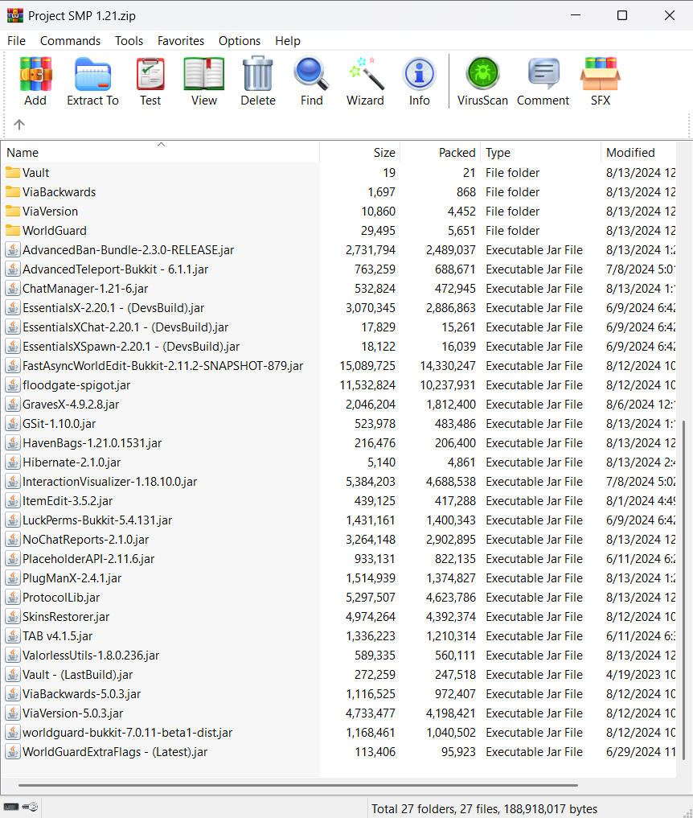Open the Help menu
693x818 pixels.
click(x=288, y=41)
